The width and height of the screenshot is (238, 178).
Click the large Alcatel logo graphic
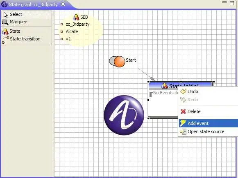tap(124, 115)
